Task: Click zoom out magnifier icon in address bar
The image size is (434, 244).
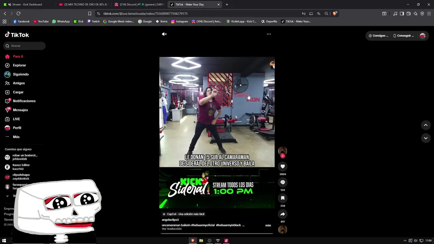Action: [x=326, y=14]
